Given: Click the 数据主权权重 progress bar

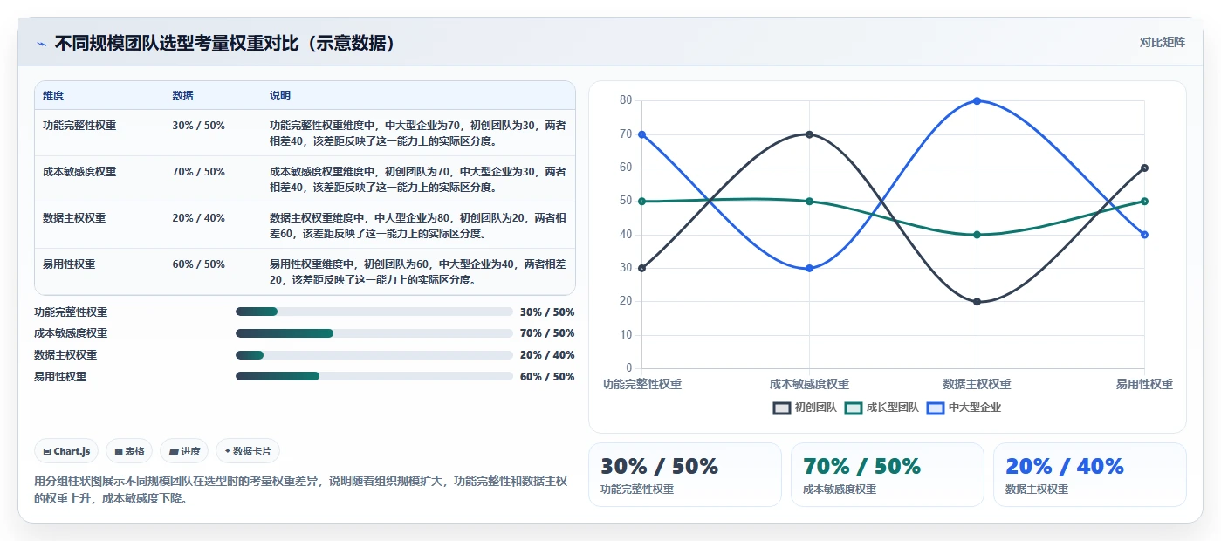Looking at the screenshot, I should [x=374, y=355].
